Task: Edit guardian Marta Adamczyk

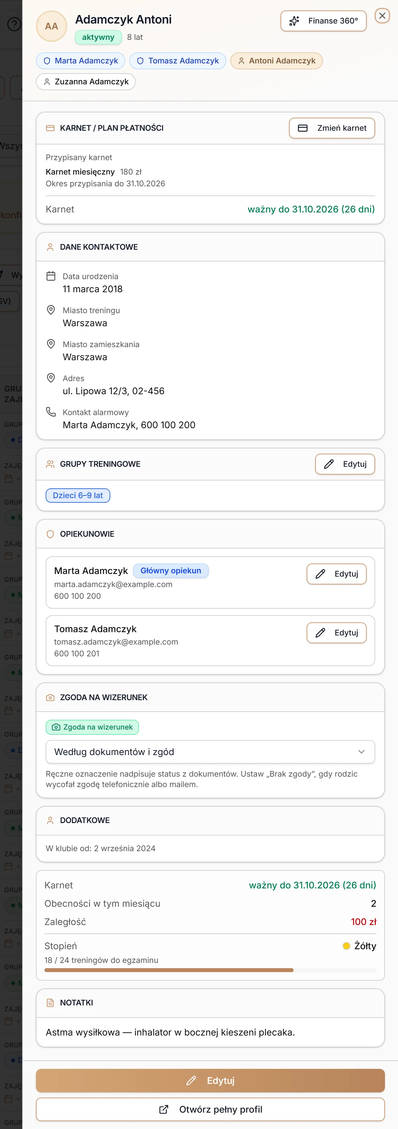Action: pos(336,574)
